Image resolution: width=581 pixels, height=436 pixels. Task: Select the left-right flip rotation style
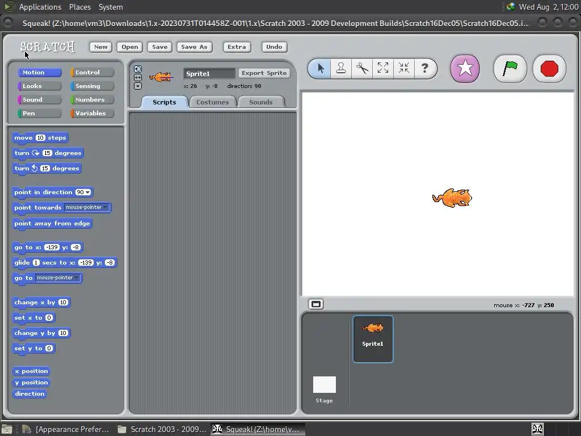click(x=138, y=77)
